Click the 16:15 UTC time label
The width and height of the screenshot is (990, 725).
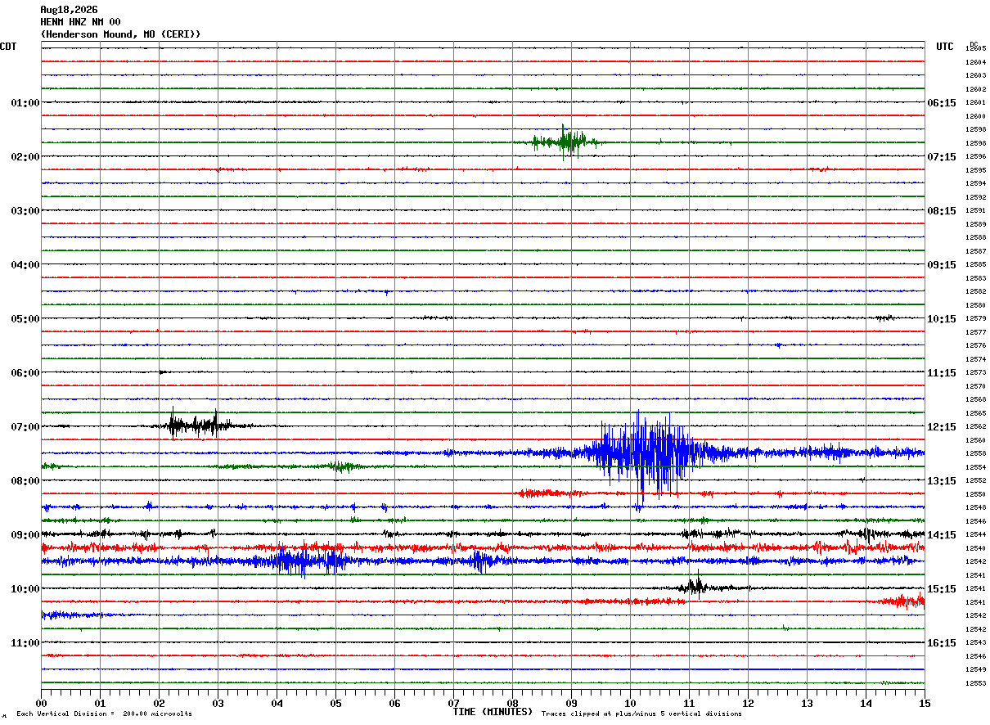941,643
